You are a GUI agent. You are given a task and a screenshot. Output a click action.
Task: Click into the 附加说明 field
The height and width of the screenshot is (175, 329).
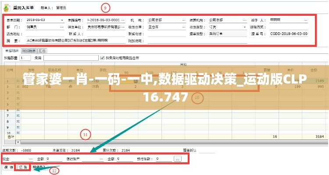click(197, 41)
